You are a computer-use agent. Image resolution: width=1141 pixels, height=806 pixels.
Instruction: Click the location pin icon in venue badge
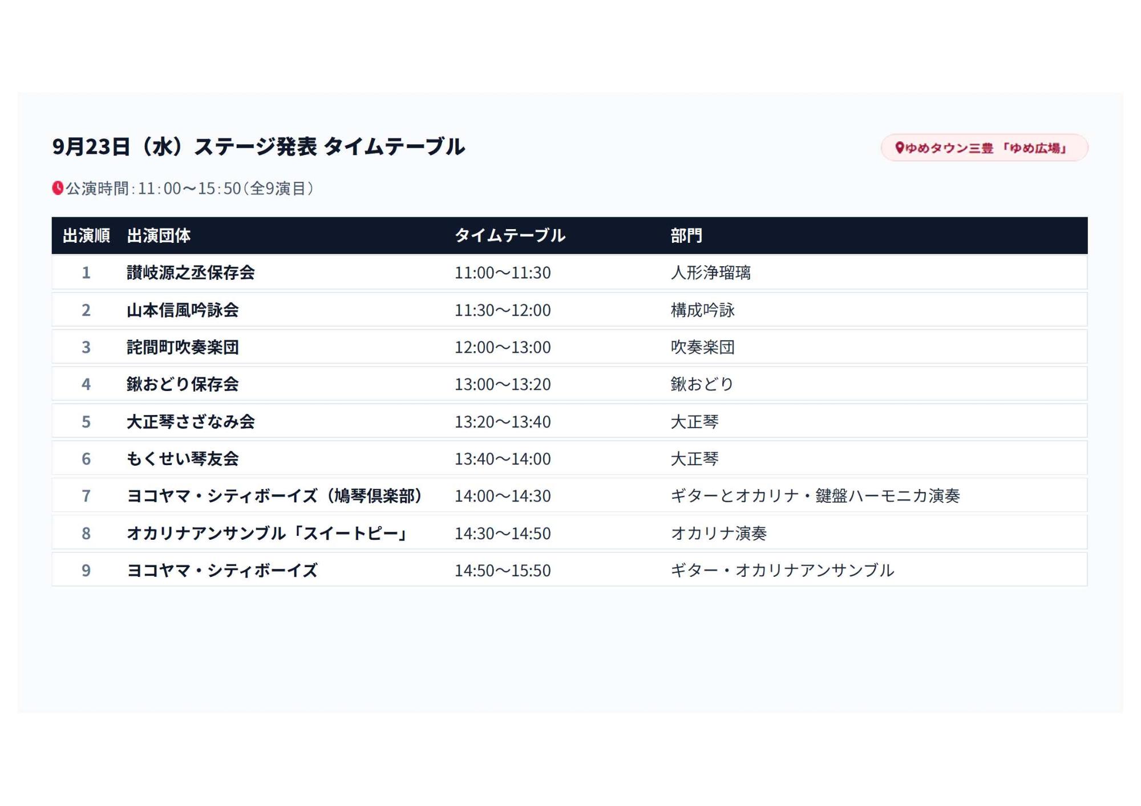tap(899, 148)
